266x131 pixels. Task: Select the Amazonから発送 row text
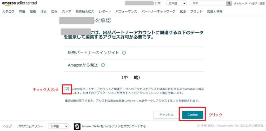pyautogui.click(x=83, y=65)
